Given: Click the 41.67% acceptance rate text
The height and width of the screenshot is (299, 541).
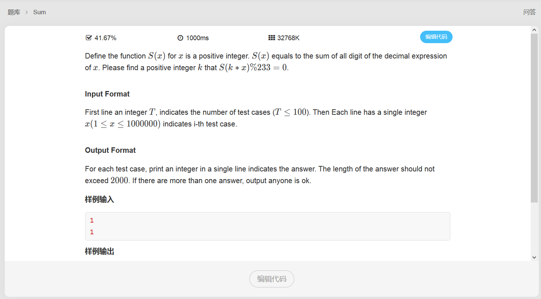Looking at the screenshot, I should point(105,38).
